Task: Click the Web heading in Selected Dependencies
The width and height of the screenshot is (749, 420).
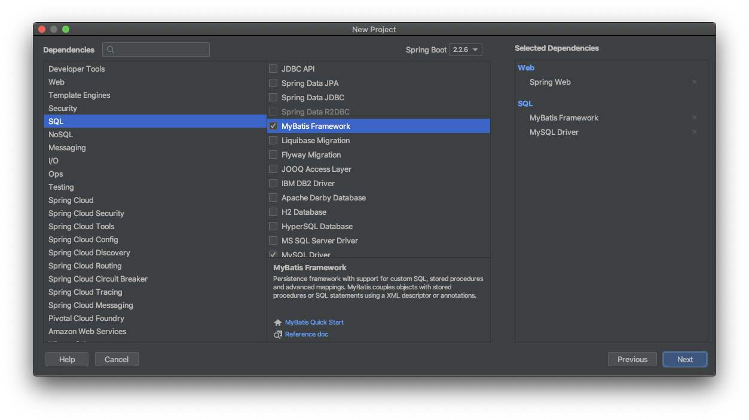Action: pos(526,68)
